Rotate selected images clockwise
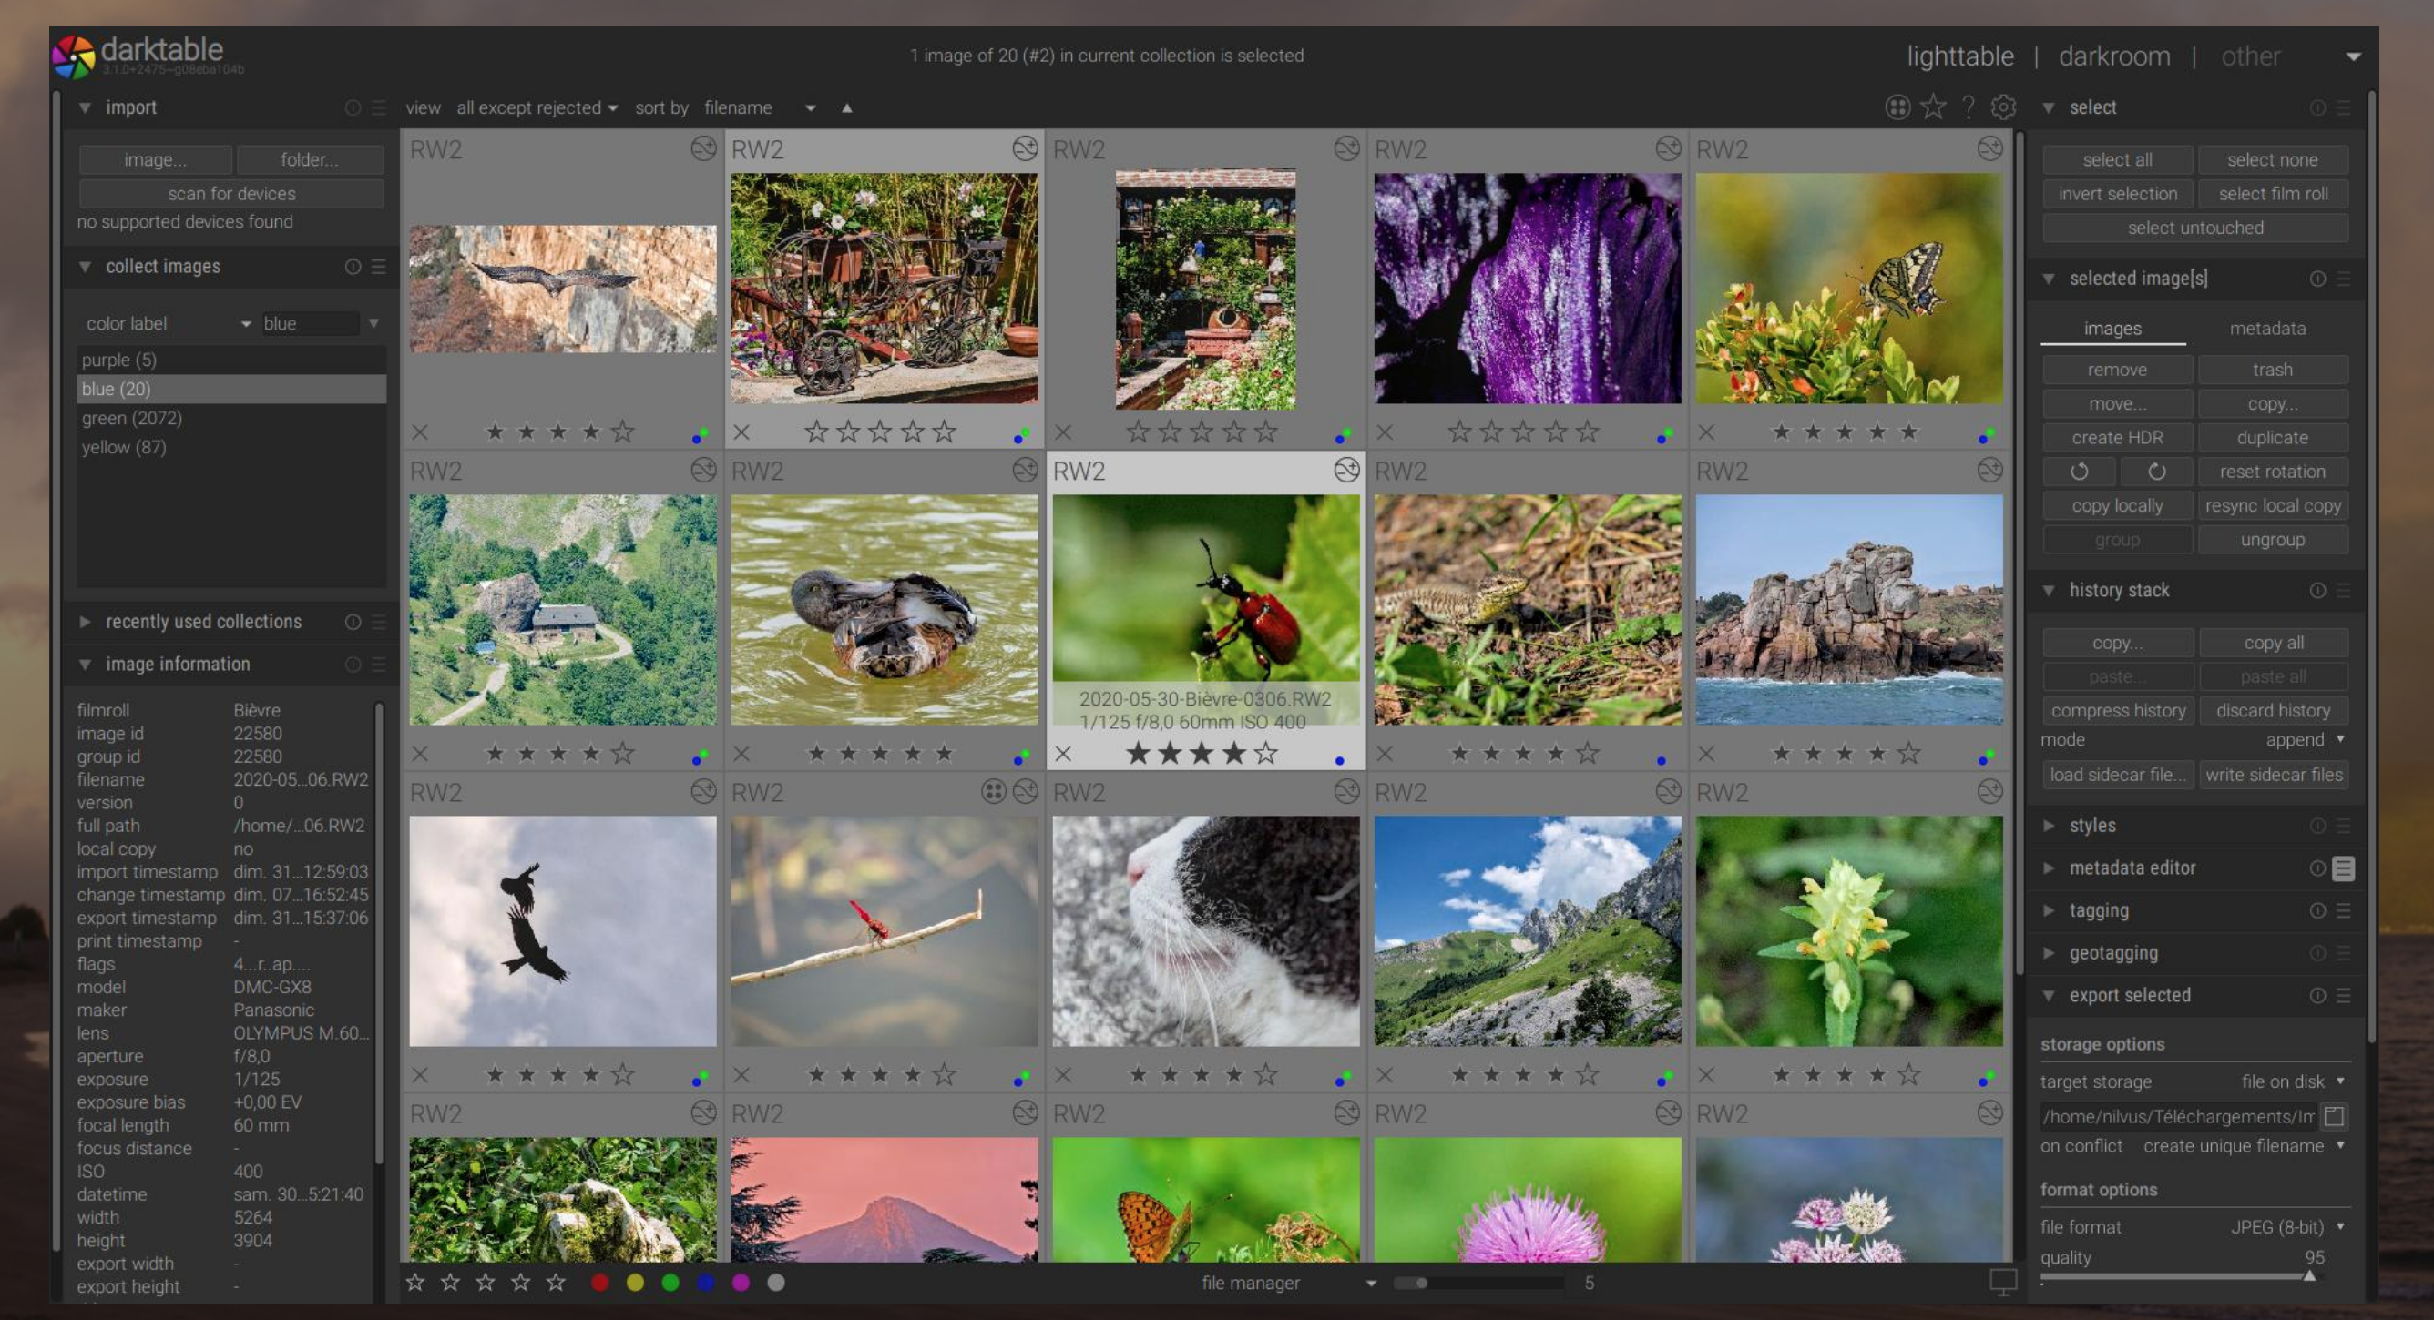This screenshot has width=2434, height=1320. tap(2156, 472)
